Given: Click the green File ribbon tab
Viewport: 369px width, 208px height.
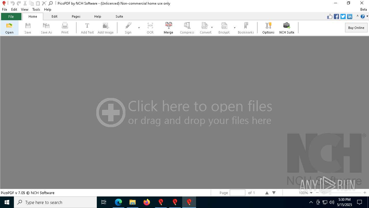Looking at the screenshot, I should [11, 16].
